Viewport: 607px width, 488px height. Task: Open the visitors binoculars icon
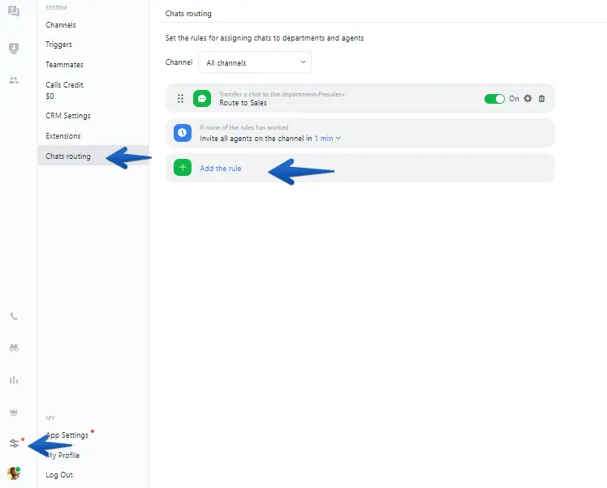click(x=14, y=348)
